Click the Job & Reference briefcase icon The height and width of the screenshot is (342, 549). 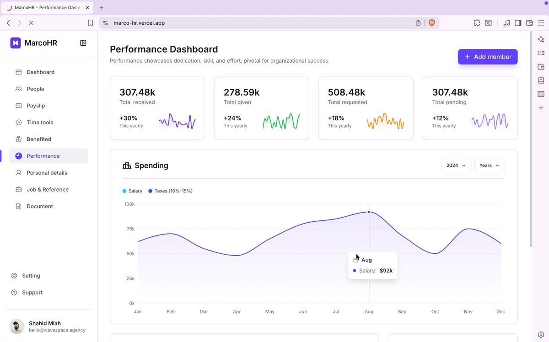pos(19,189)
